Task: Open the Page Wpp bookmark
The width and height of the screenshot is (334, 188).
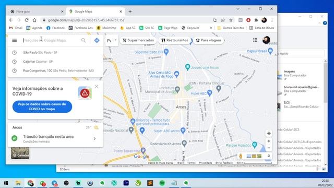Action: click(168, 28)
